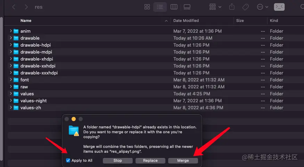Click the Merge button in dialog
Image resolution: width=304 pixels, height=167 pixels.
183,161
